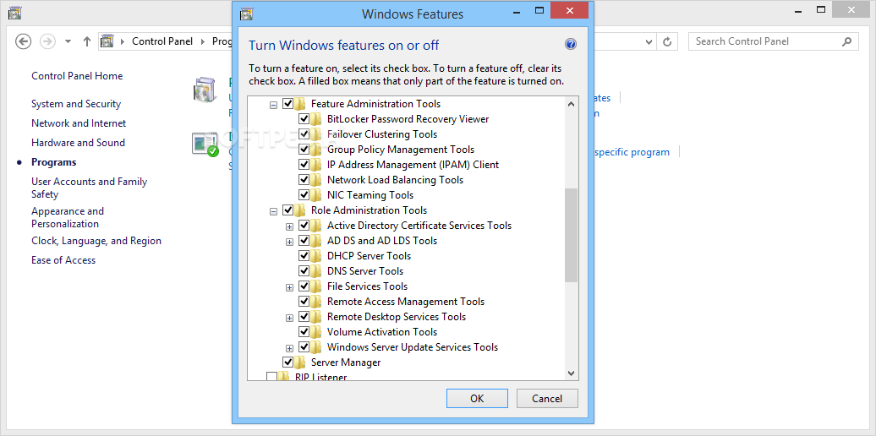
Task: Select the DHCP Server Tools row
Action: pyautogui.click(x=369, y=256)
